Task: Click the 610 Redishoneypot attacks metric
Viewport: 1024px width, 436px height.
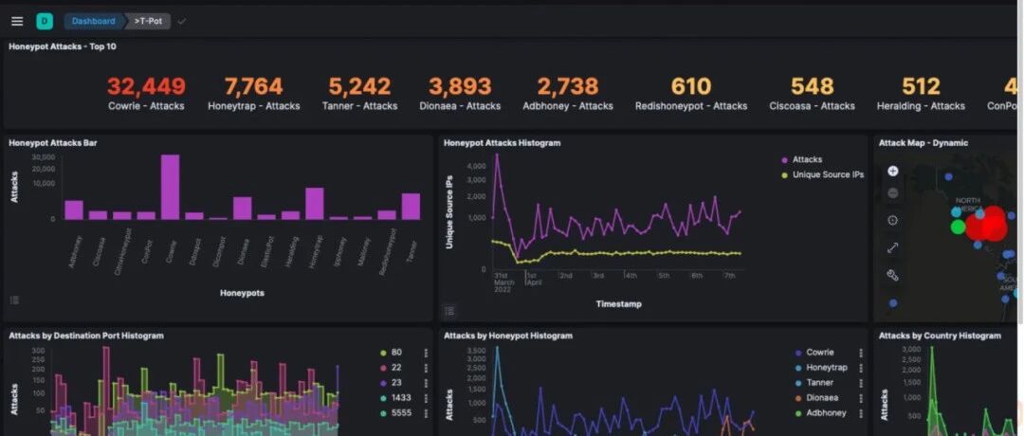Action: (691, 93)
